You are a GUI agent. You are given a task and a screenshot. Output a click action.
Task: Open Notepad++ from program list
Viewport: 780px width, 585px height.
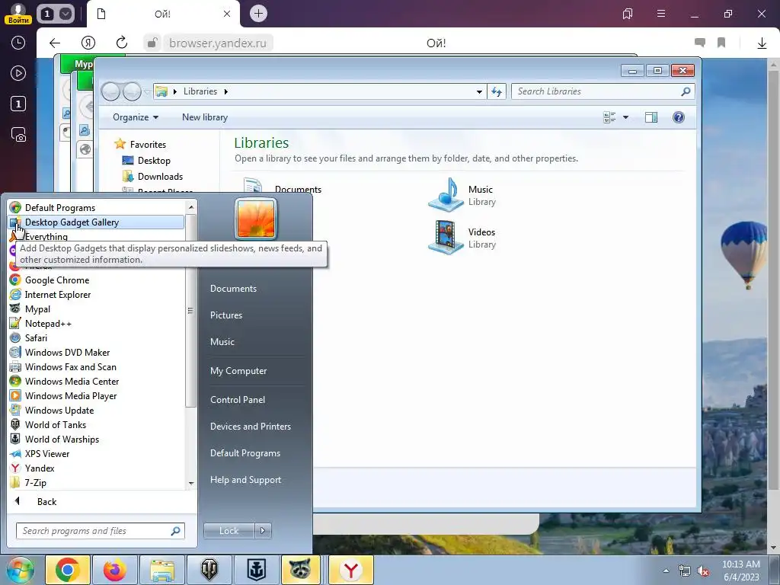[97, 323]
